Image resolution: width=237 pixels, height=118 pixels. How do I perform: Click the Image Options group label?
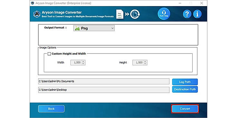[x=48, y=47]
